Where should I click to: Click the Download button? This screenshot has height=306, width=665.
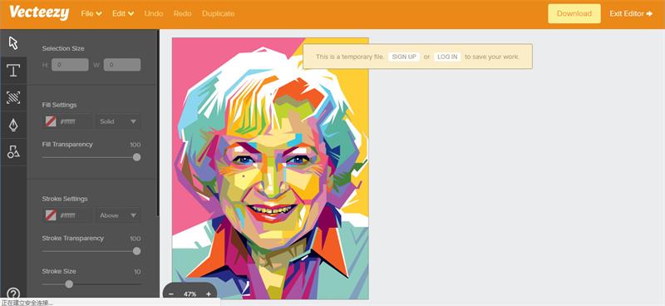pyautogui.click(x=574, y=13)
